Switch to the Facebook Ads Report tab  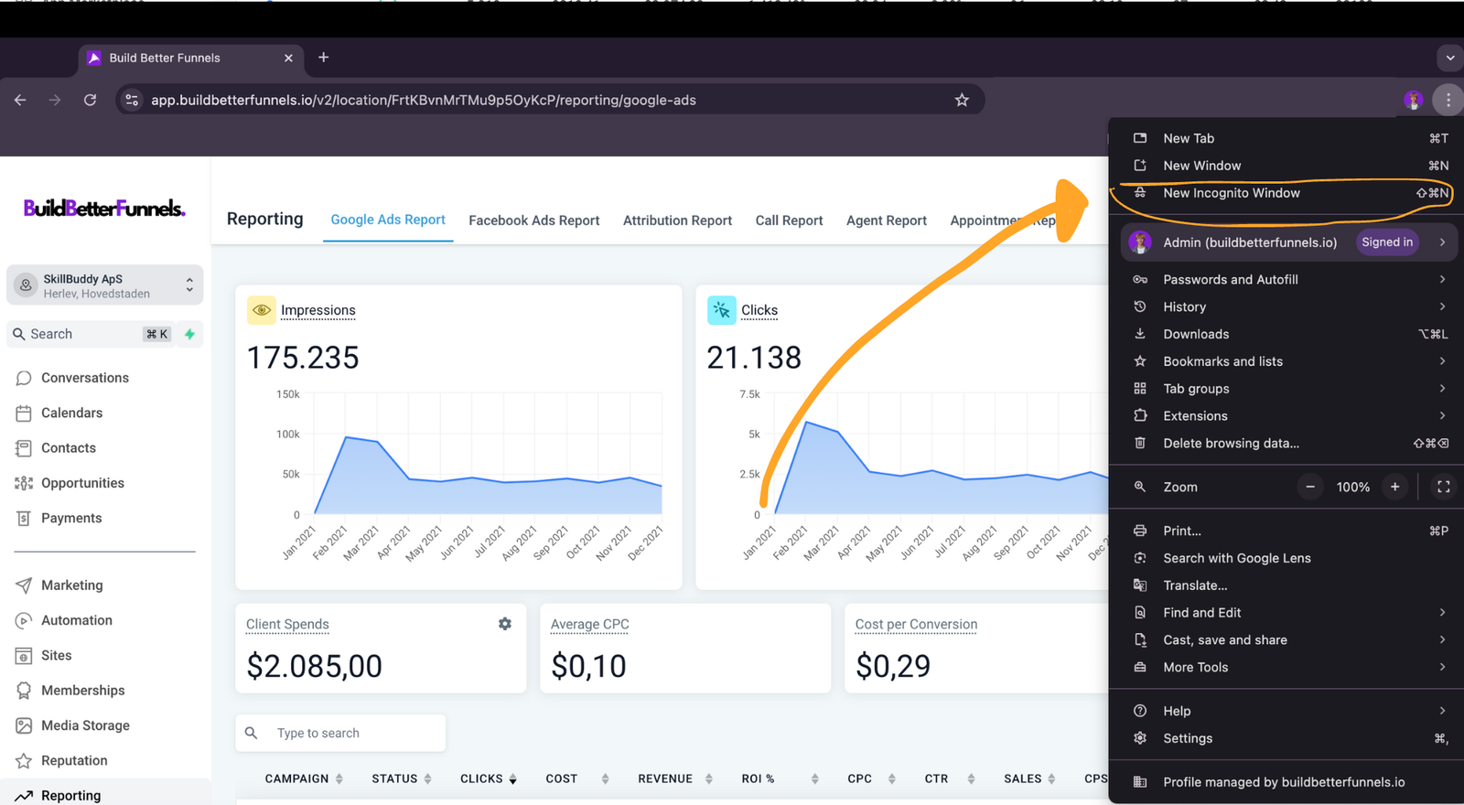click(x=533, y=220)
